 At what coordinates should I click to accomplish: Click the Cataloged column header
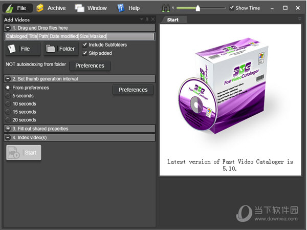coord(16,36)
